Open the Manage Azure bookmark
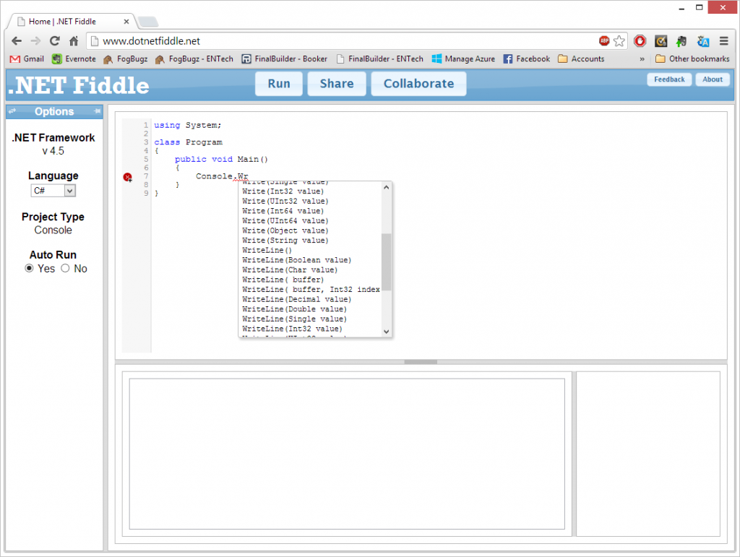 pos(463,59)
